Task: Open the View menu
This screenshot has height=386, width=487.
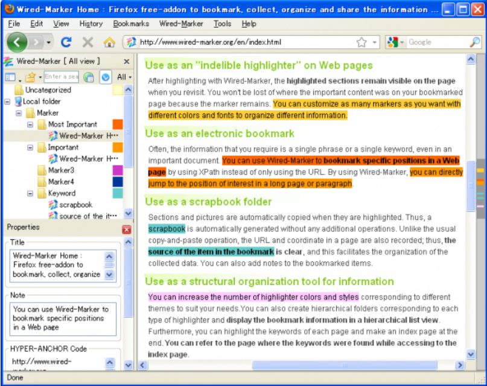Action: click(x=61, y=24)
